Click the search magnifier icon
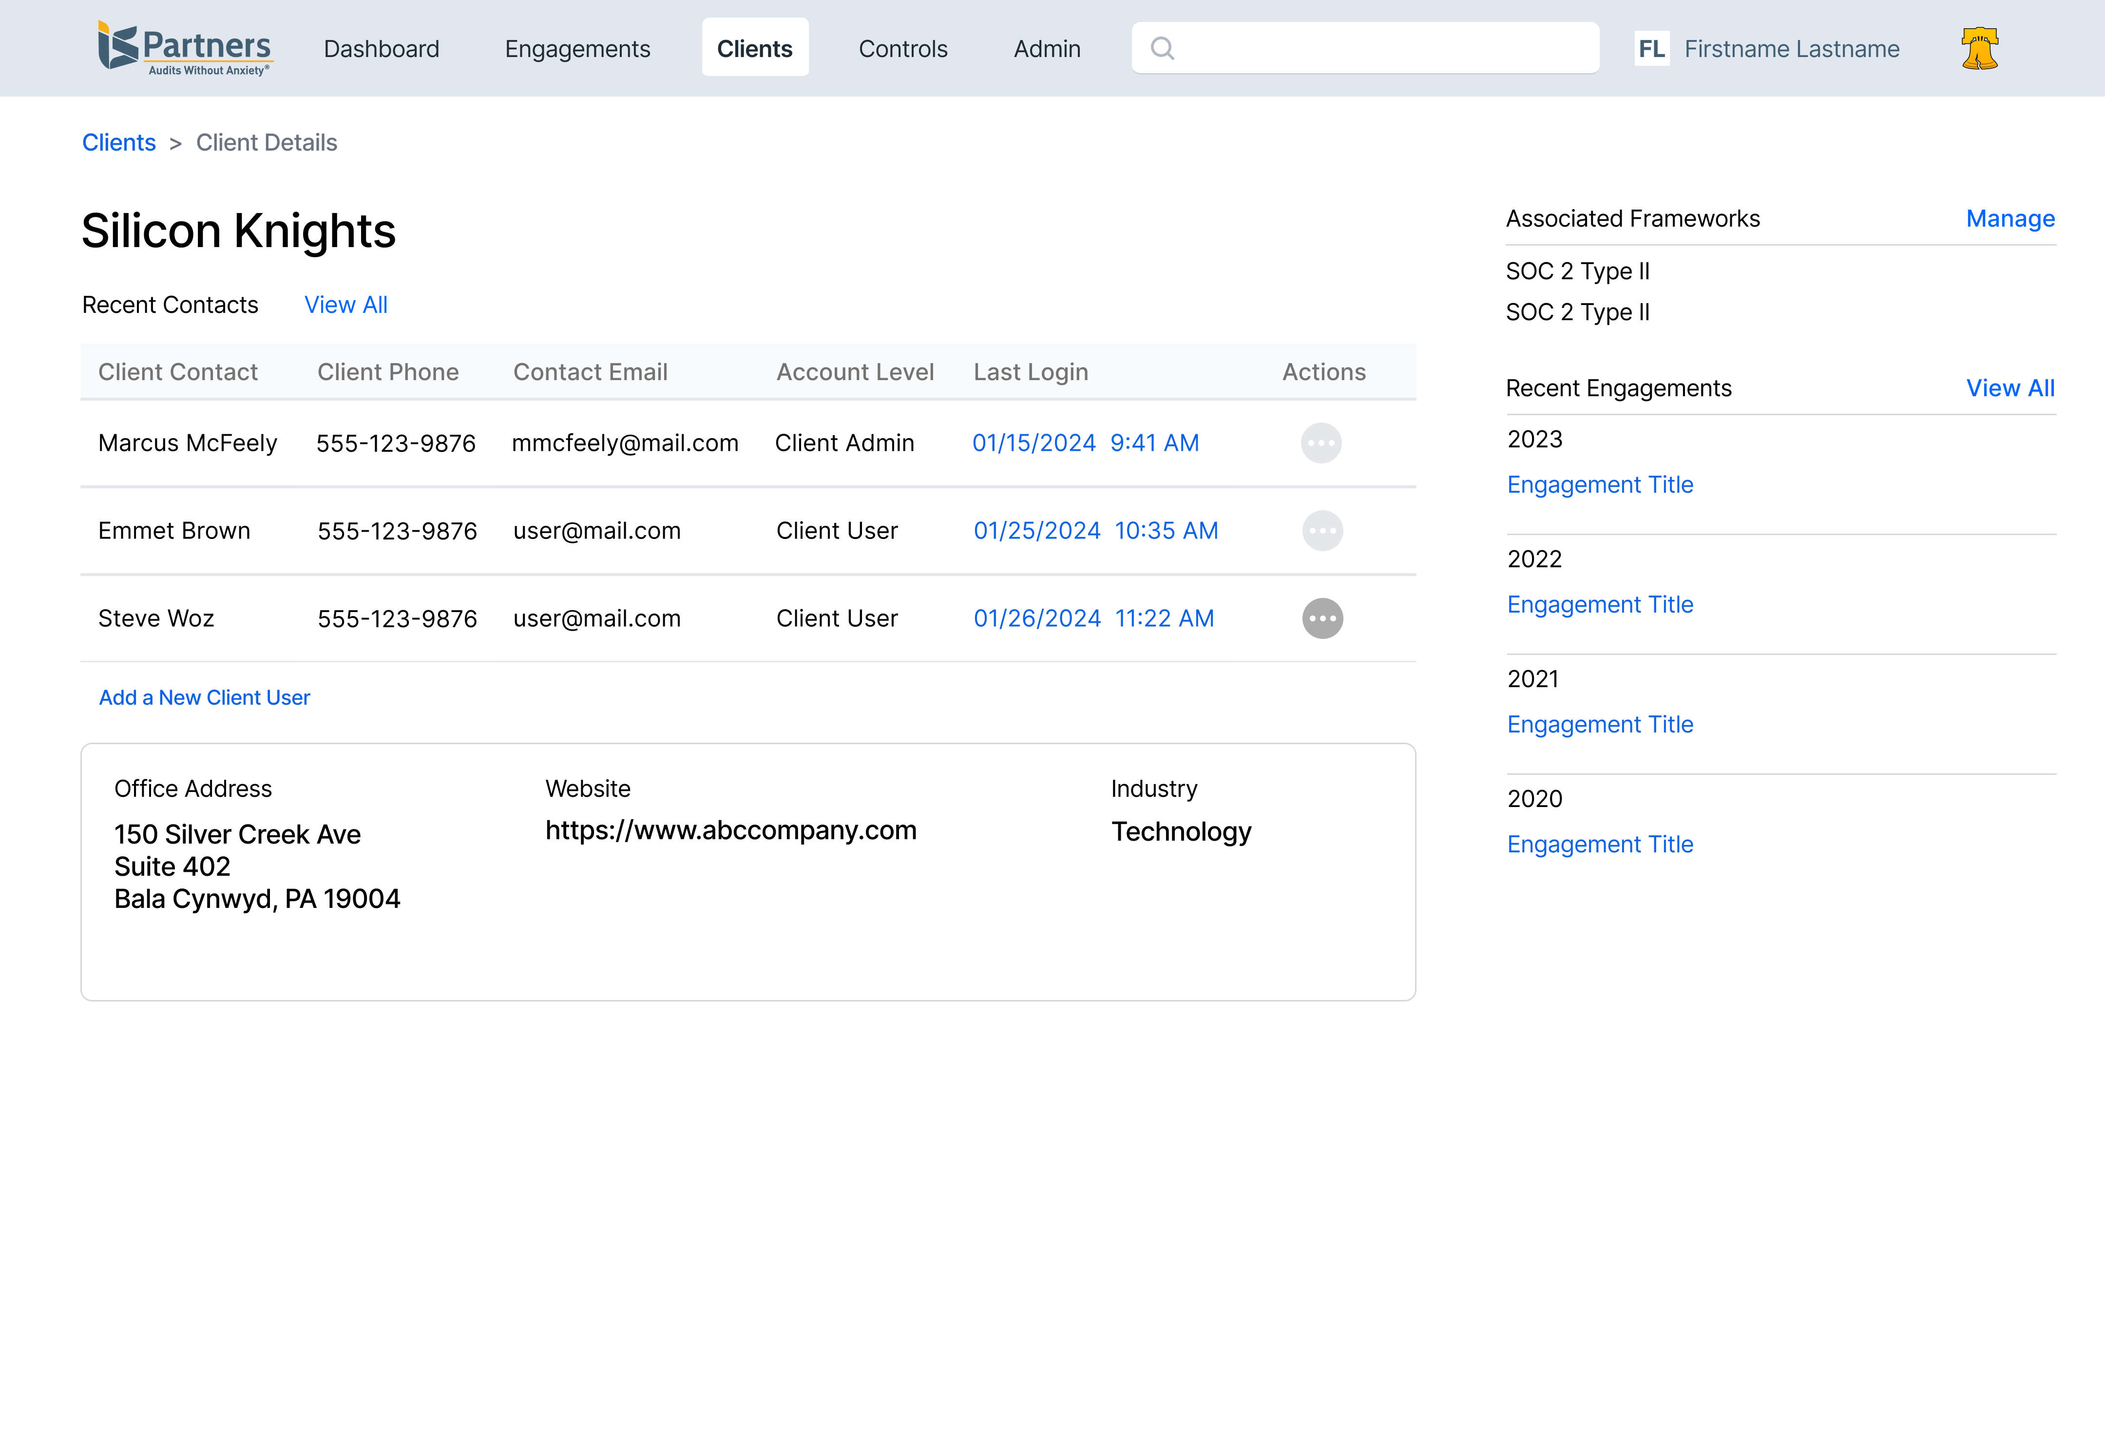 point(1162,48)
